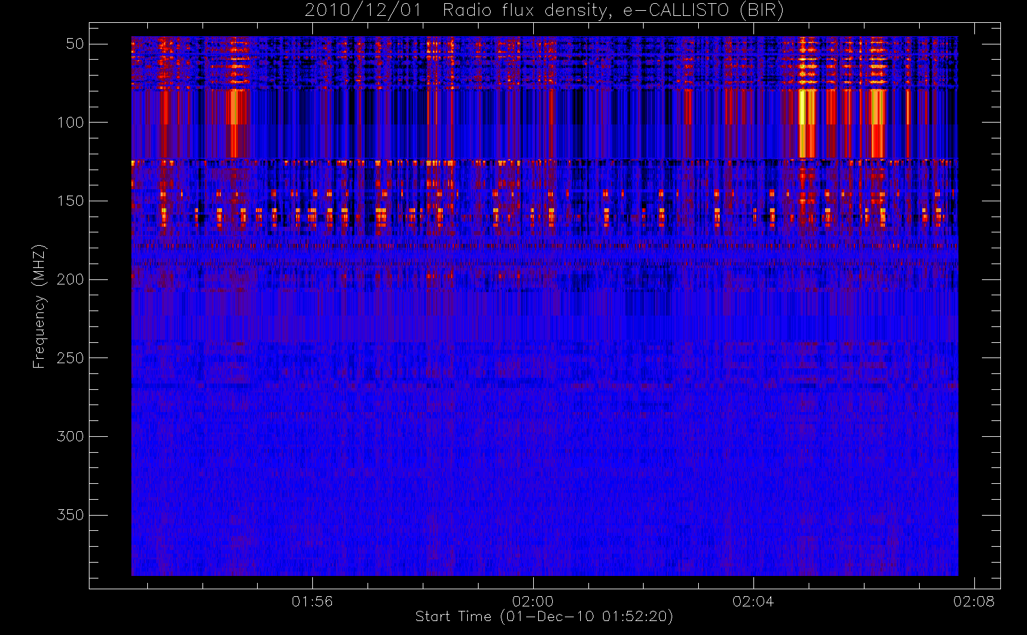This screenshot has height=635, width=1027.
Task: Click the 02:04 time tick label
Action: pos(753,601)
